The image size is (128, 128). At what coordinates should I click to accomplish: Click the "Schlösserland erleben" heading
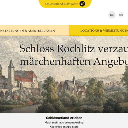64,118
